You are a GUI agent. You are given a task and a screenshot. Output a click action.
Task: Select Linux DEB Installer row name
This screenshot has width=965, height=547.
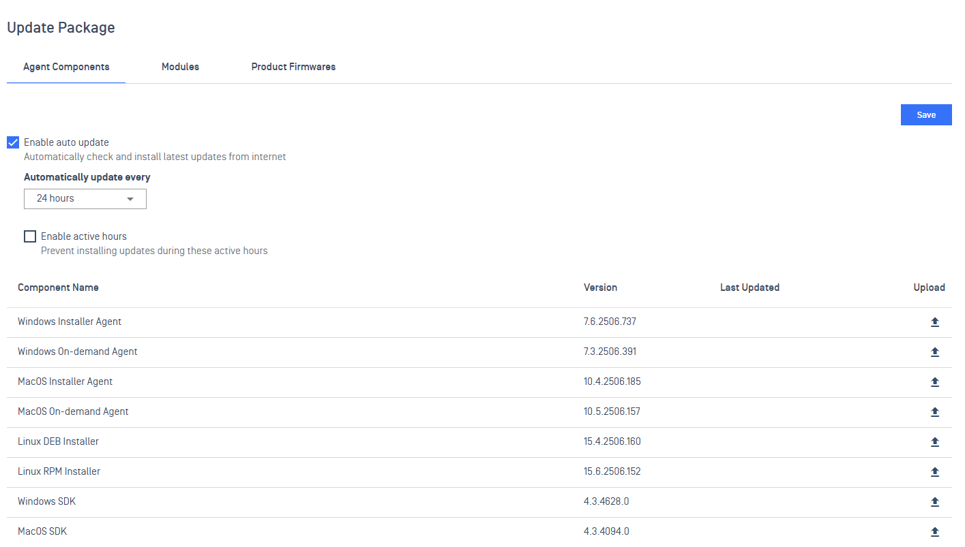(58, 441)
